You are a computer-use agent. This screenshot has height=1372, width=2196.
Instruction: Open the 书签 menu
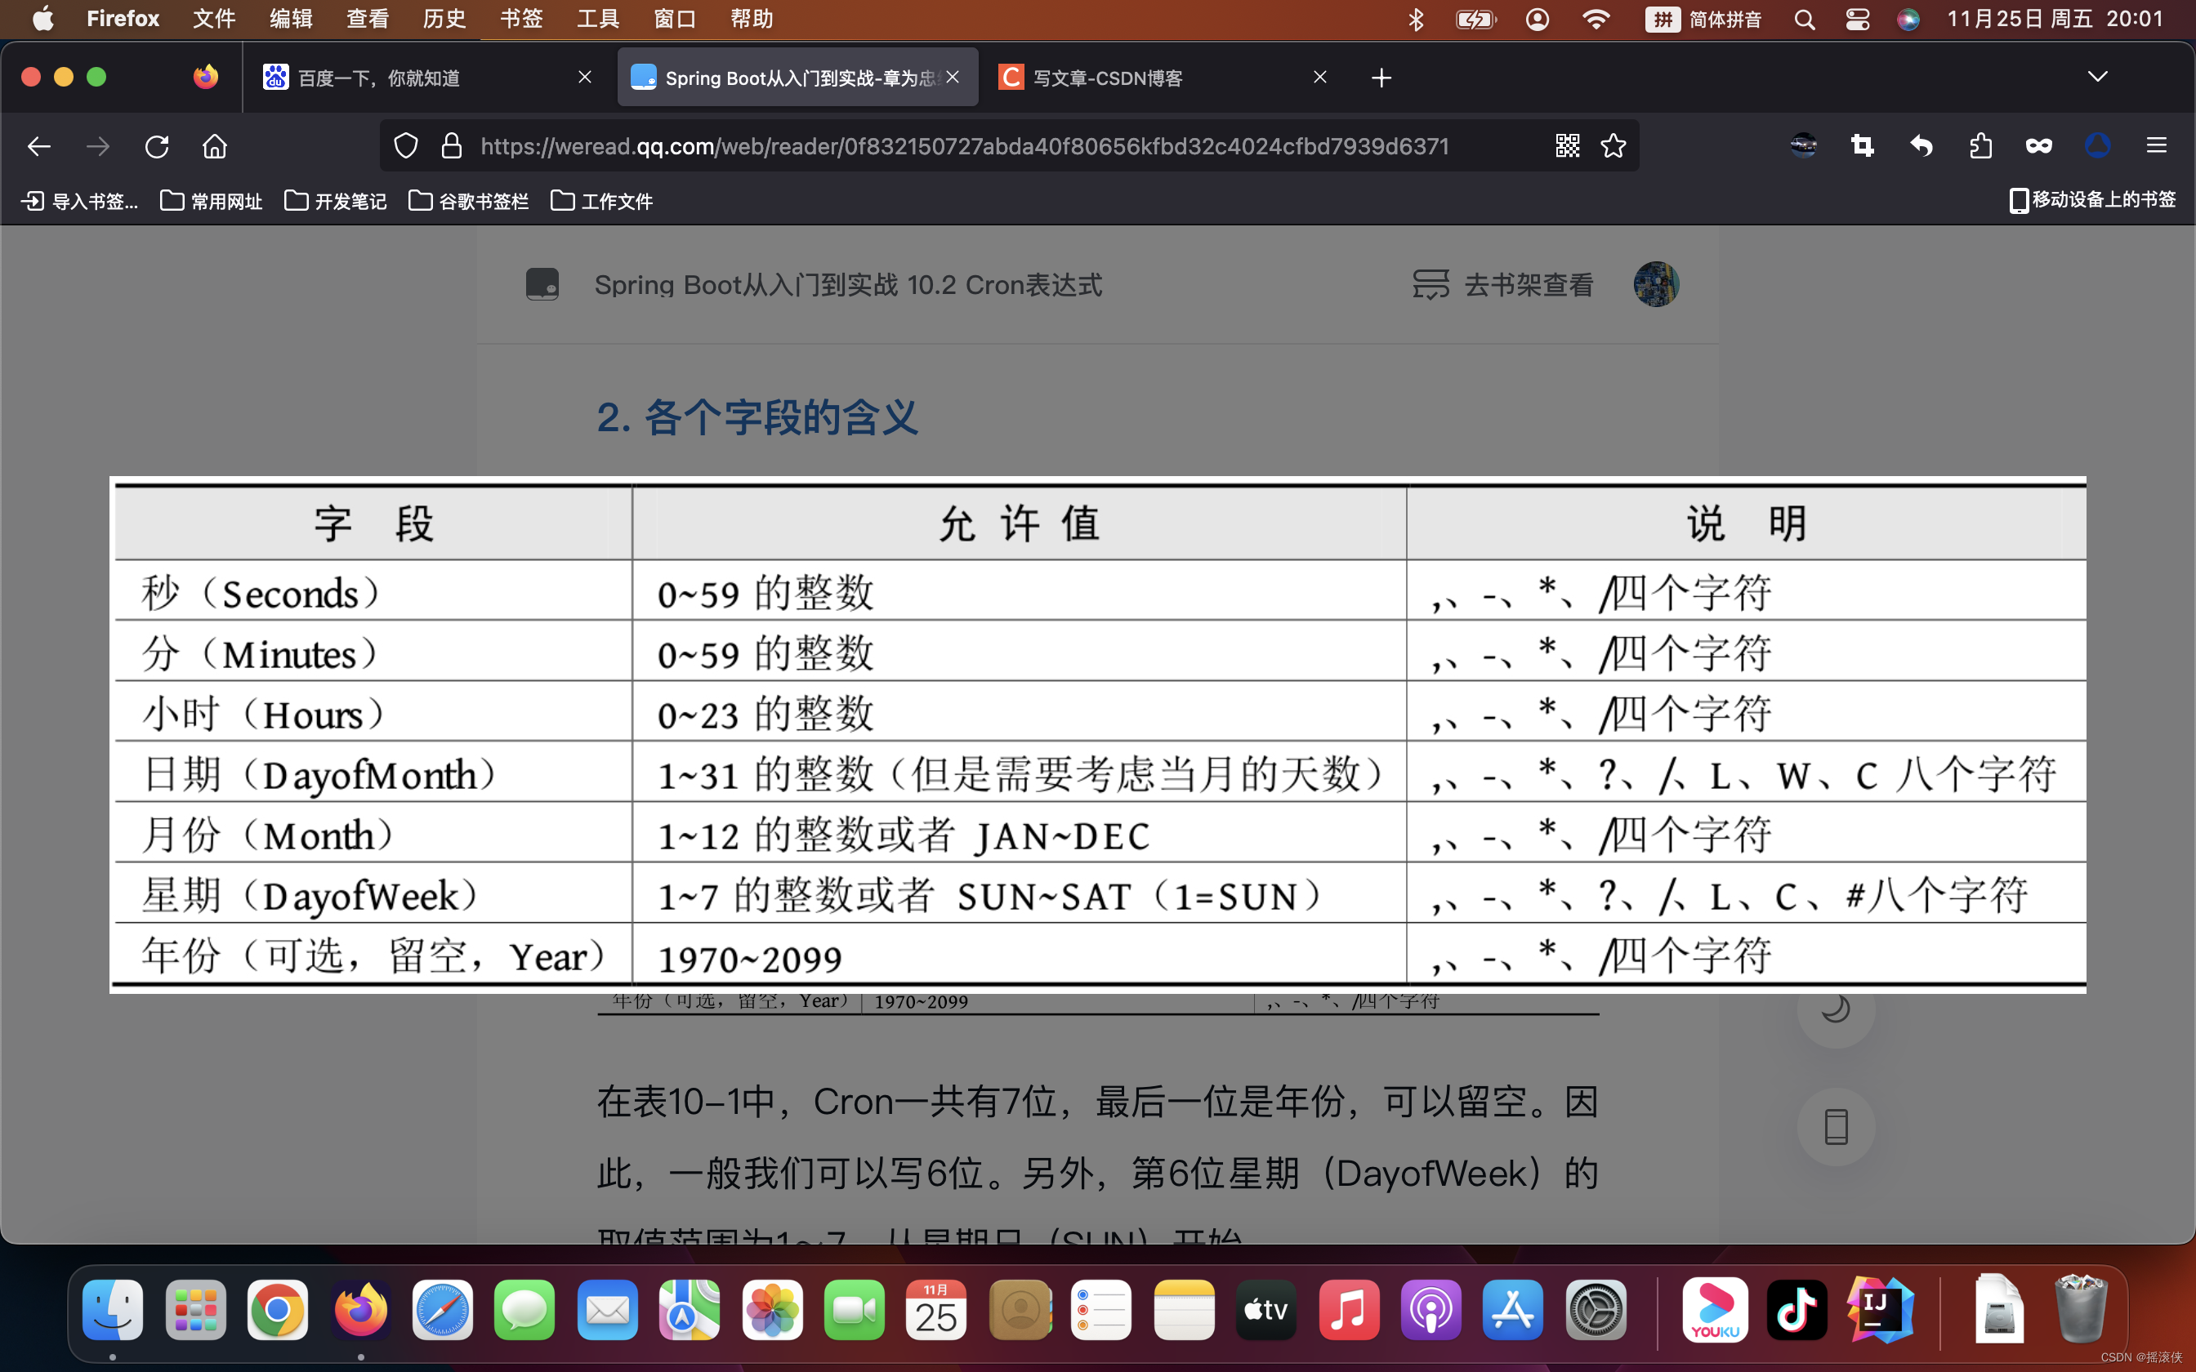tap(521, 19)
